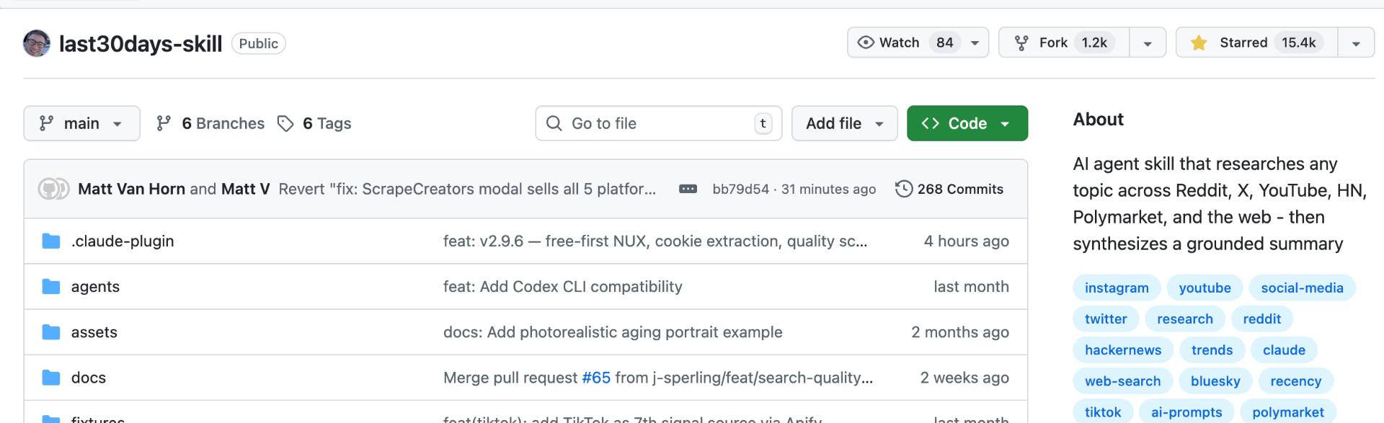Expand commit message ellipsis button
The image size is (1384, 423).
pos(688,189)
